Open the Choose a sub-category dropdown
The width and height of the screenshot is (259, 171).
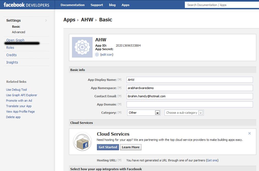click(184, 113)
